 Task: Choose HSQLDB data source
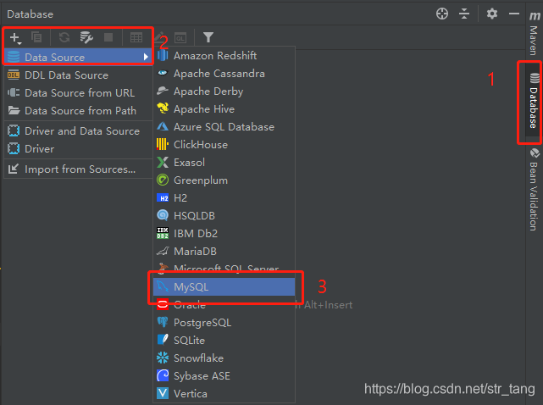pos(224,215)
